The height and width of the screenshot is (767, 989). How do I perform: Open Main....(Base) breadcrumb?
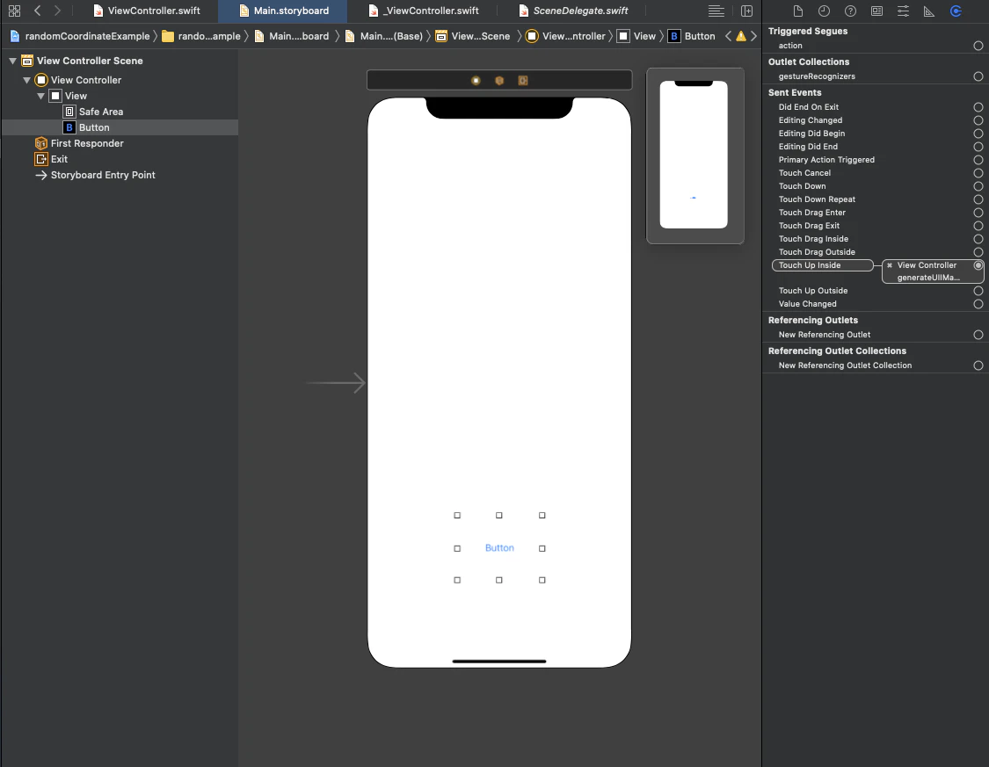point(383,36)
